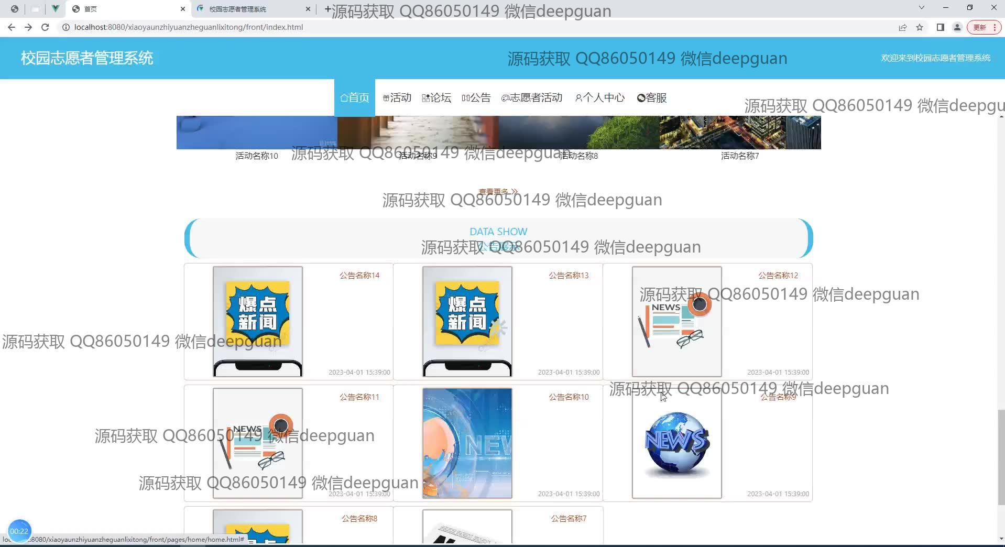Open the 志愿者活动 navigation menu item

pos(532,97)
